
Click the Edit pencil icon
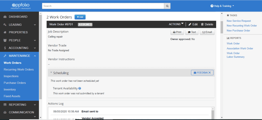[190, 24]
